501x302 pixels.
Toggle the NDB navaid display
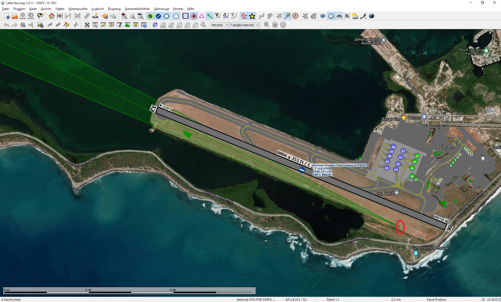(194, 16)
